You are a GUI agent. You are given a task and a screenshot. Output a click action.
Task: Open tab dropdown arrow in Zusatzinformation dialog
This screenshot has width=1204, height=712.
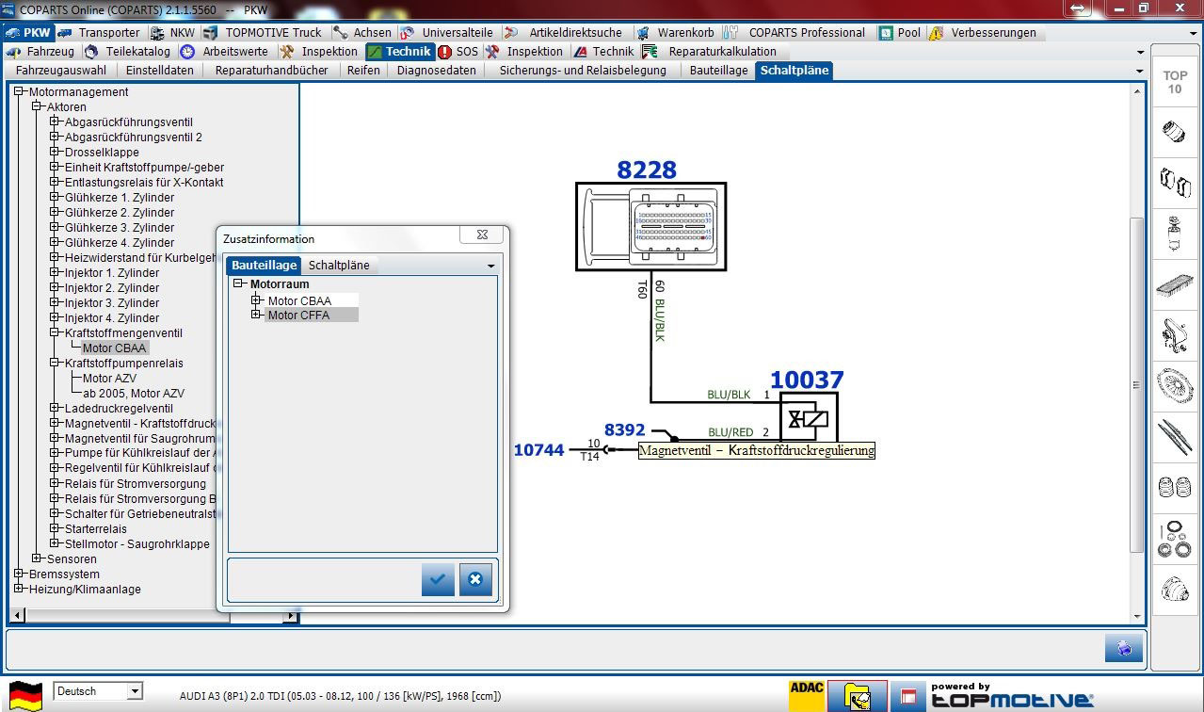490,267
